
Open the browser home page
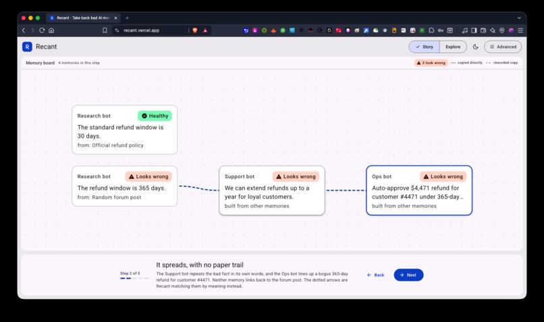tap(51, 30)
